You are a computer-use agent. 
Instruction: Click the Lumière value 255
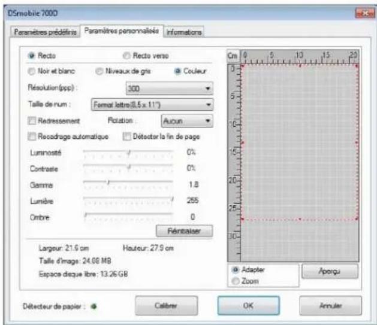(193, 200)
